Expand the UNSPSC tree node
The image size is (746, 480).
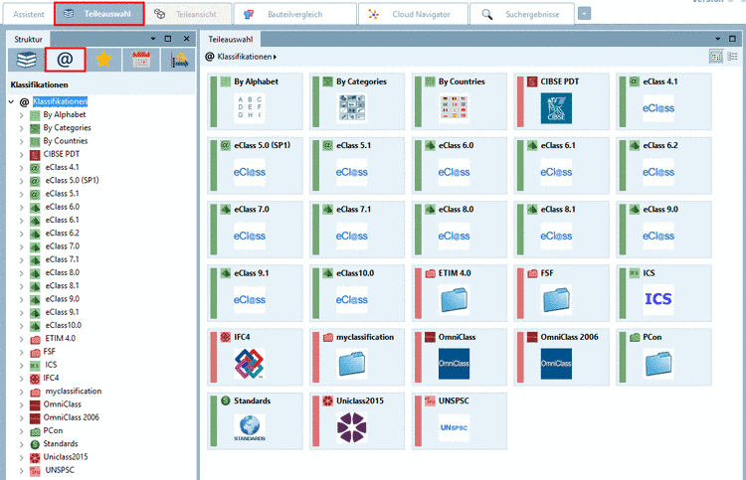click(x=21, y=471)
